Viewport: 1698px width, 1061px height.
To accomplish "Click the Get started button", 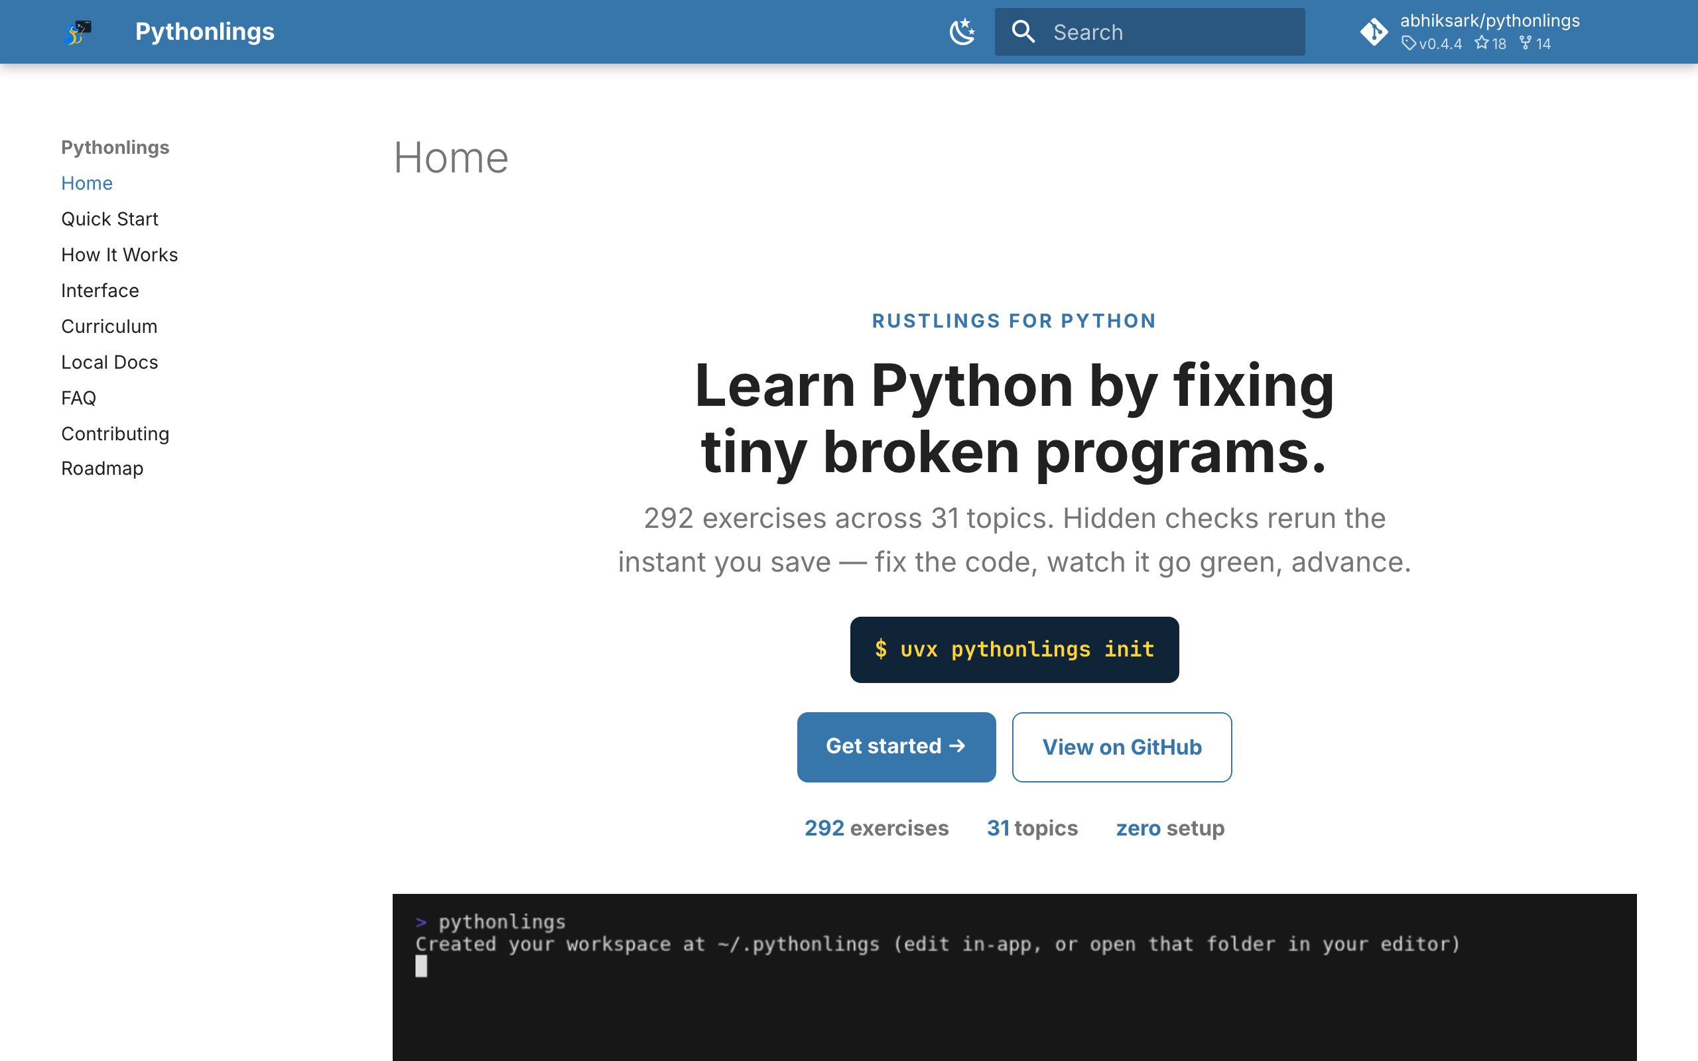I will coord(896,747).
